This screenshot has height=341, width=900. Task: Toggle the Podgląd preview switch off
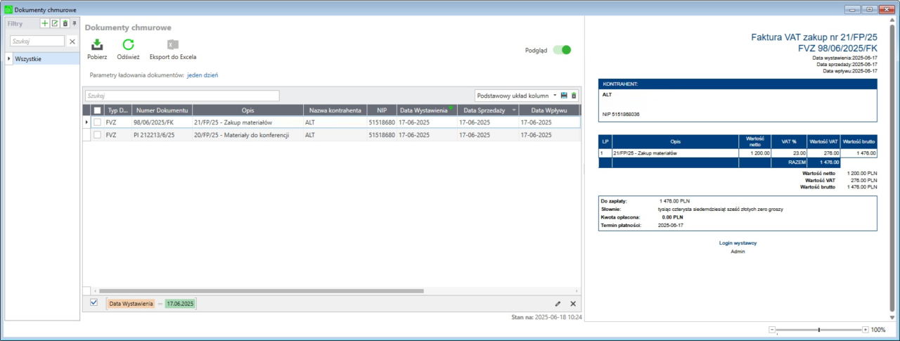[562, 50]
